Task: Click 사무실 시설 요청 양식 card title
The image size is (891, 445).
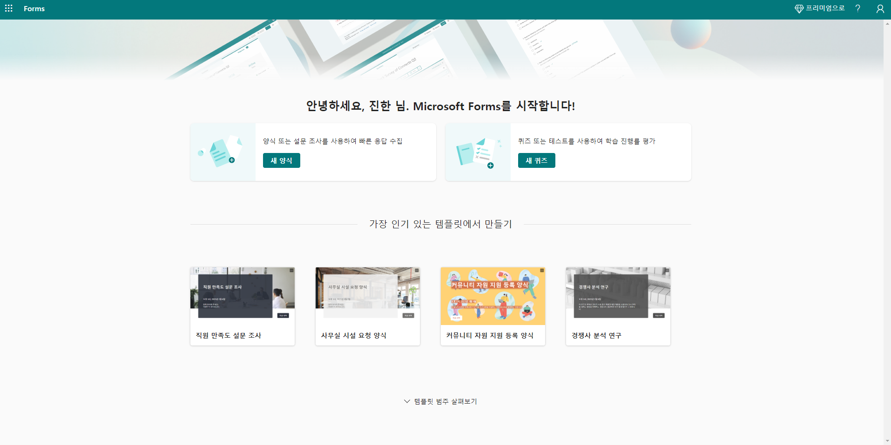Action: (x=354, y=335)
